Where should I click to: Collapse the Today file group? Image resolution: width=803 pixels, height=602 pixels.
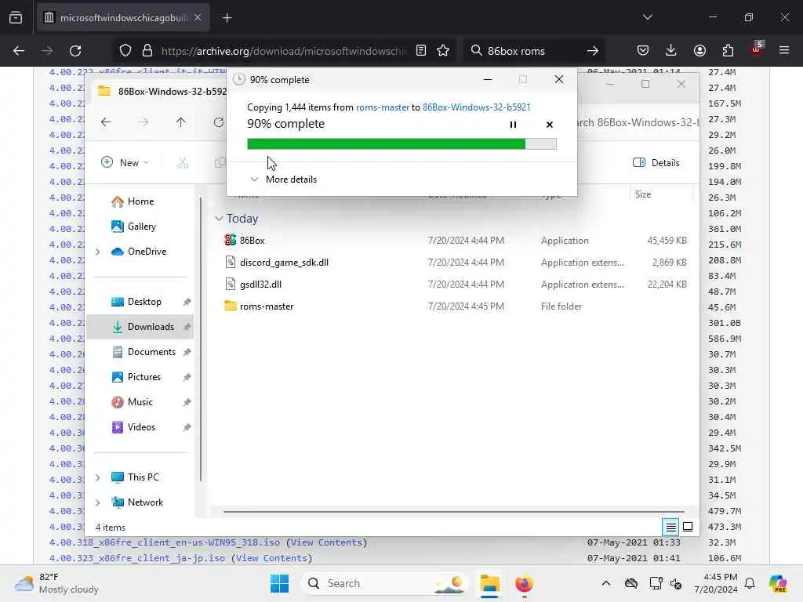click(x=219, y=219)
